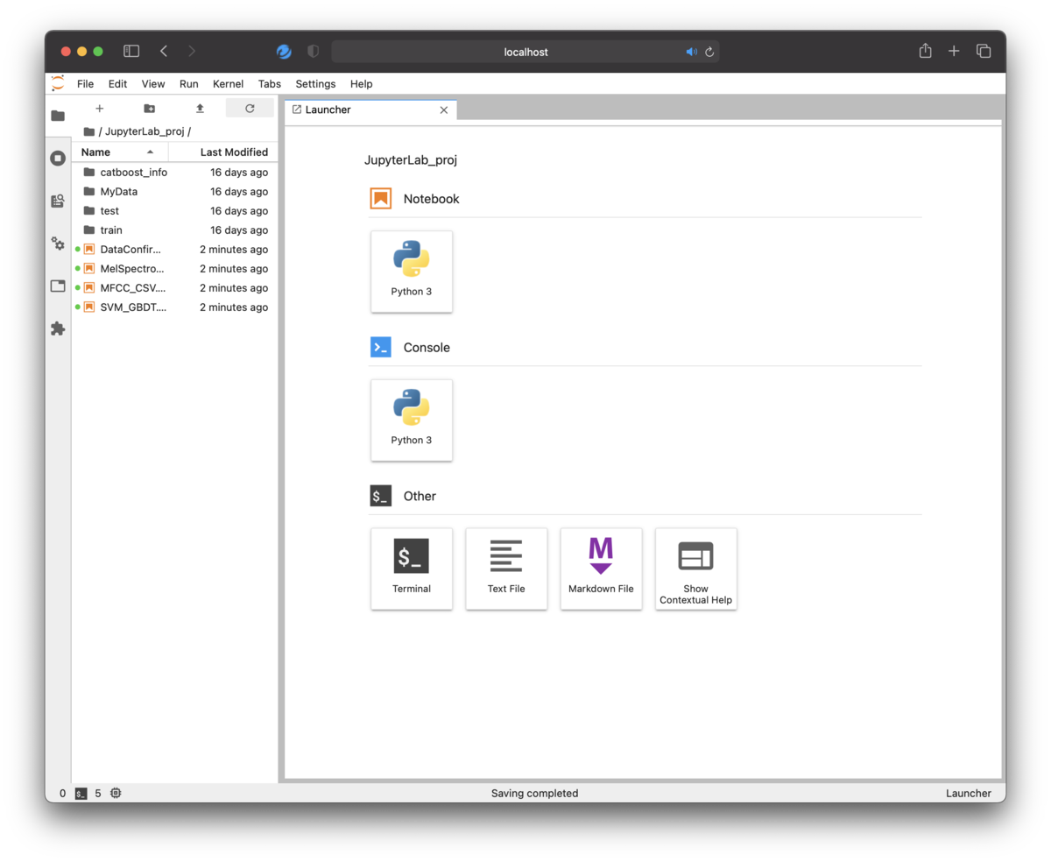Click the Safari Share button
The width and height of the screenshot is (1051, 862).
click(925, 51)
